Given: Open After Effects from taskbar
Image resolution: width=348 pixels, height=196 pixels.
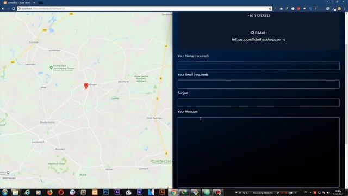Looking at the screenshot, I should (117, 192).
